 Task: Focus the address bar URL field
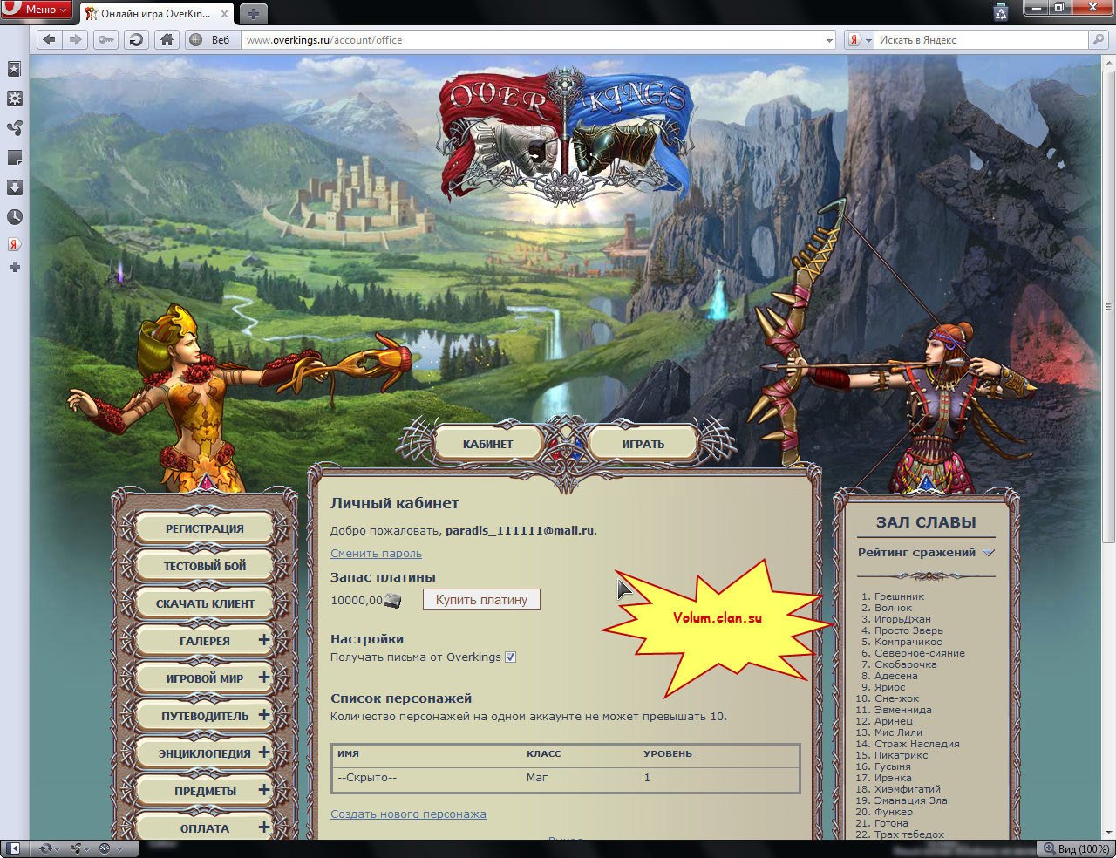coord(532,40)
